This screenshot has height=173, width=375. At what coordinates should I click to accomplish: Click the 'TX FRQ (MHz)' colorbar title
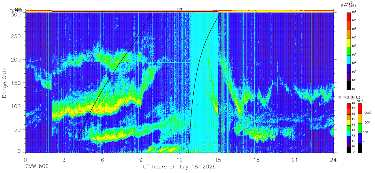point(348,97)
